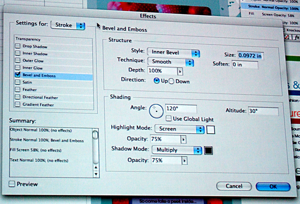Viewport: 300px width, 204px height.
Task: Enable the Drop Shadow effect checkbox
Action: click(x=17, y=47)
